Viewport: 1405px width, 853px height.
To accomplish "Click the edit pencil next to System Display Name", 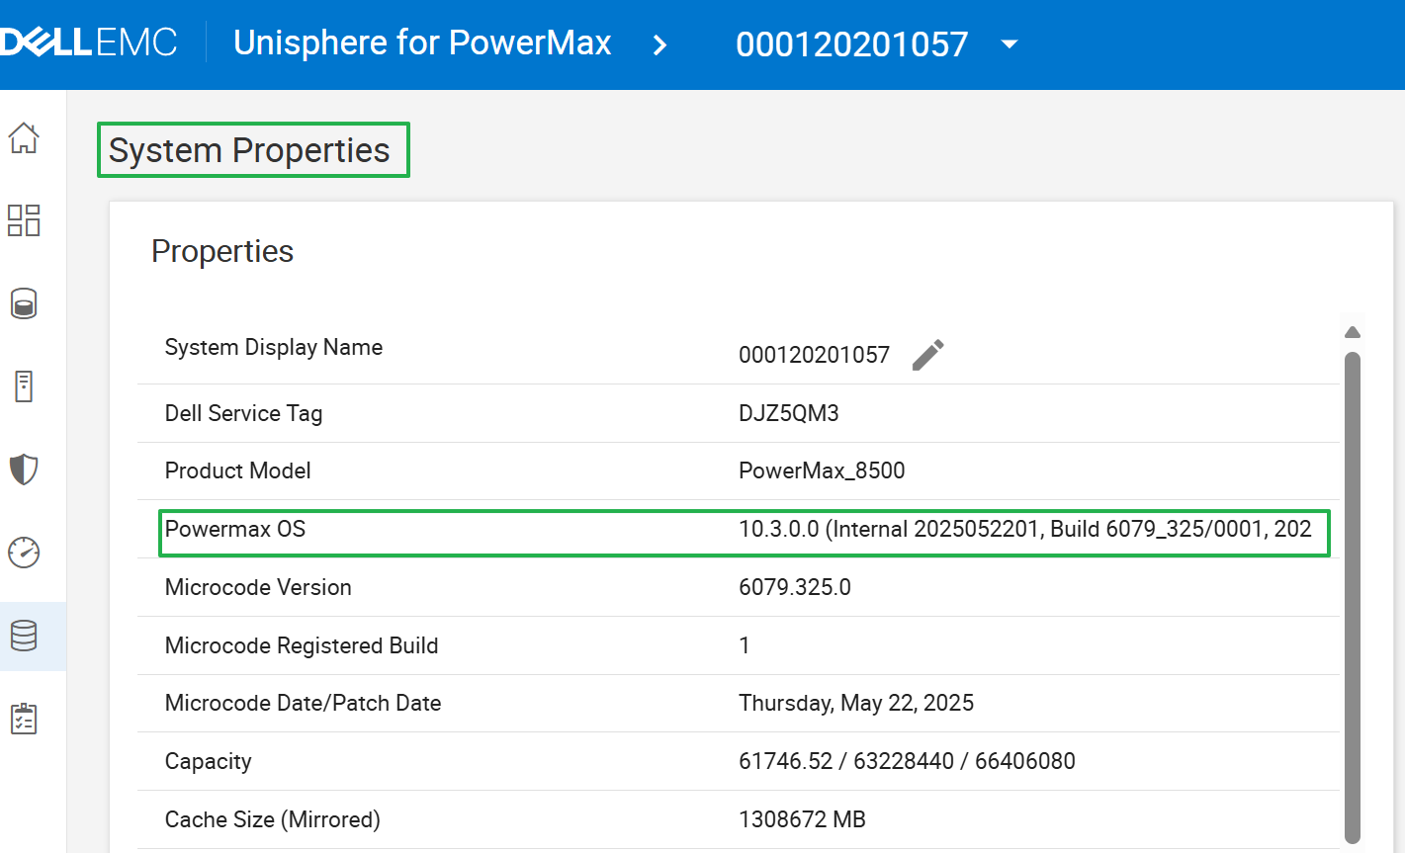I will [x=927, y=354].
